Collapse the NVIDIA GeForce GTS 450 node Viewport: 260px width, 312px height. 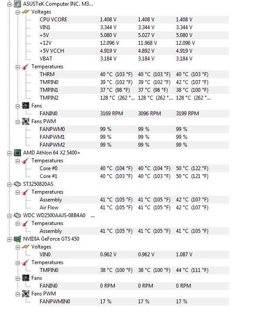[x=9, y=239]
